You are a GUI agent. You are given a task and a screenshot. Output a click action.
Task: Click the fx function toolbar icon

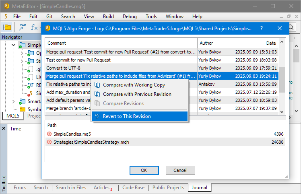(34, 27)
